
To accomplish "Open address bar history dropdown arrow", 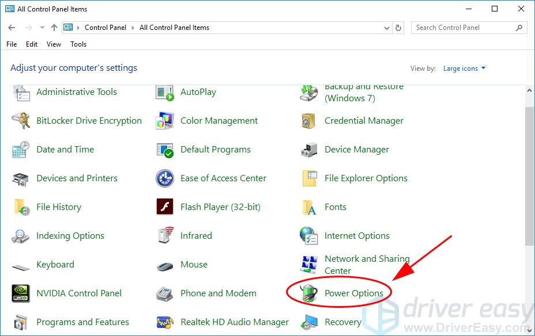I will 386,27.
